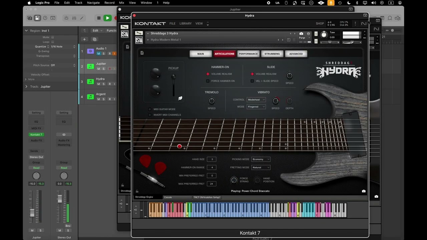Viewport: 427px width, 240px height.
Task: Open Kontakt Shop link
Action: pos(320,24)
